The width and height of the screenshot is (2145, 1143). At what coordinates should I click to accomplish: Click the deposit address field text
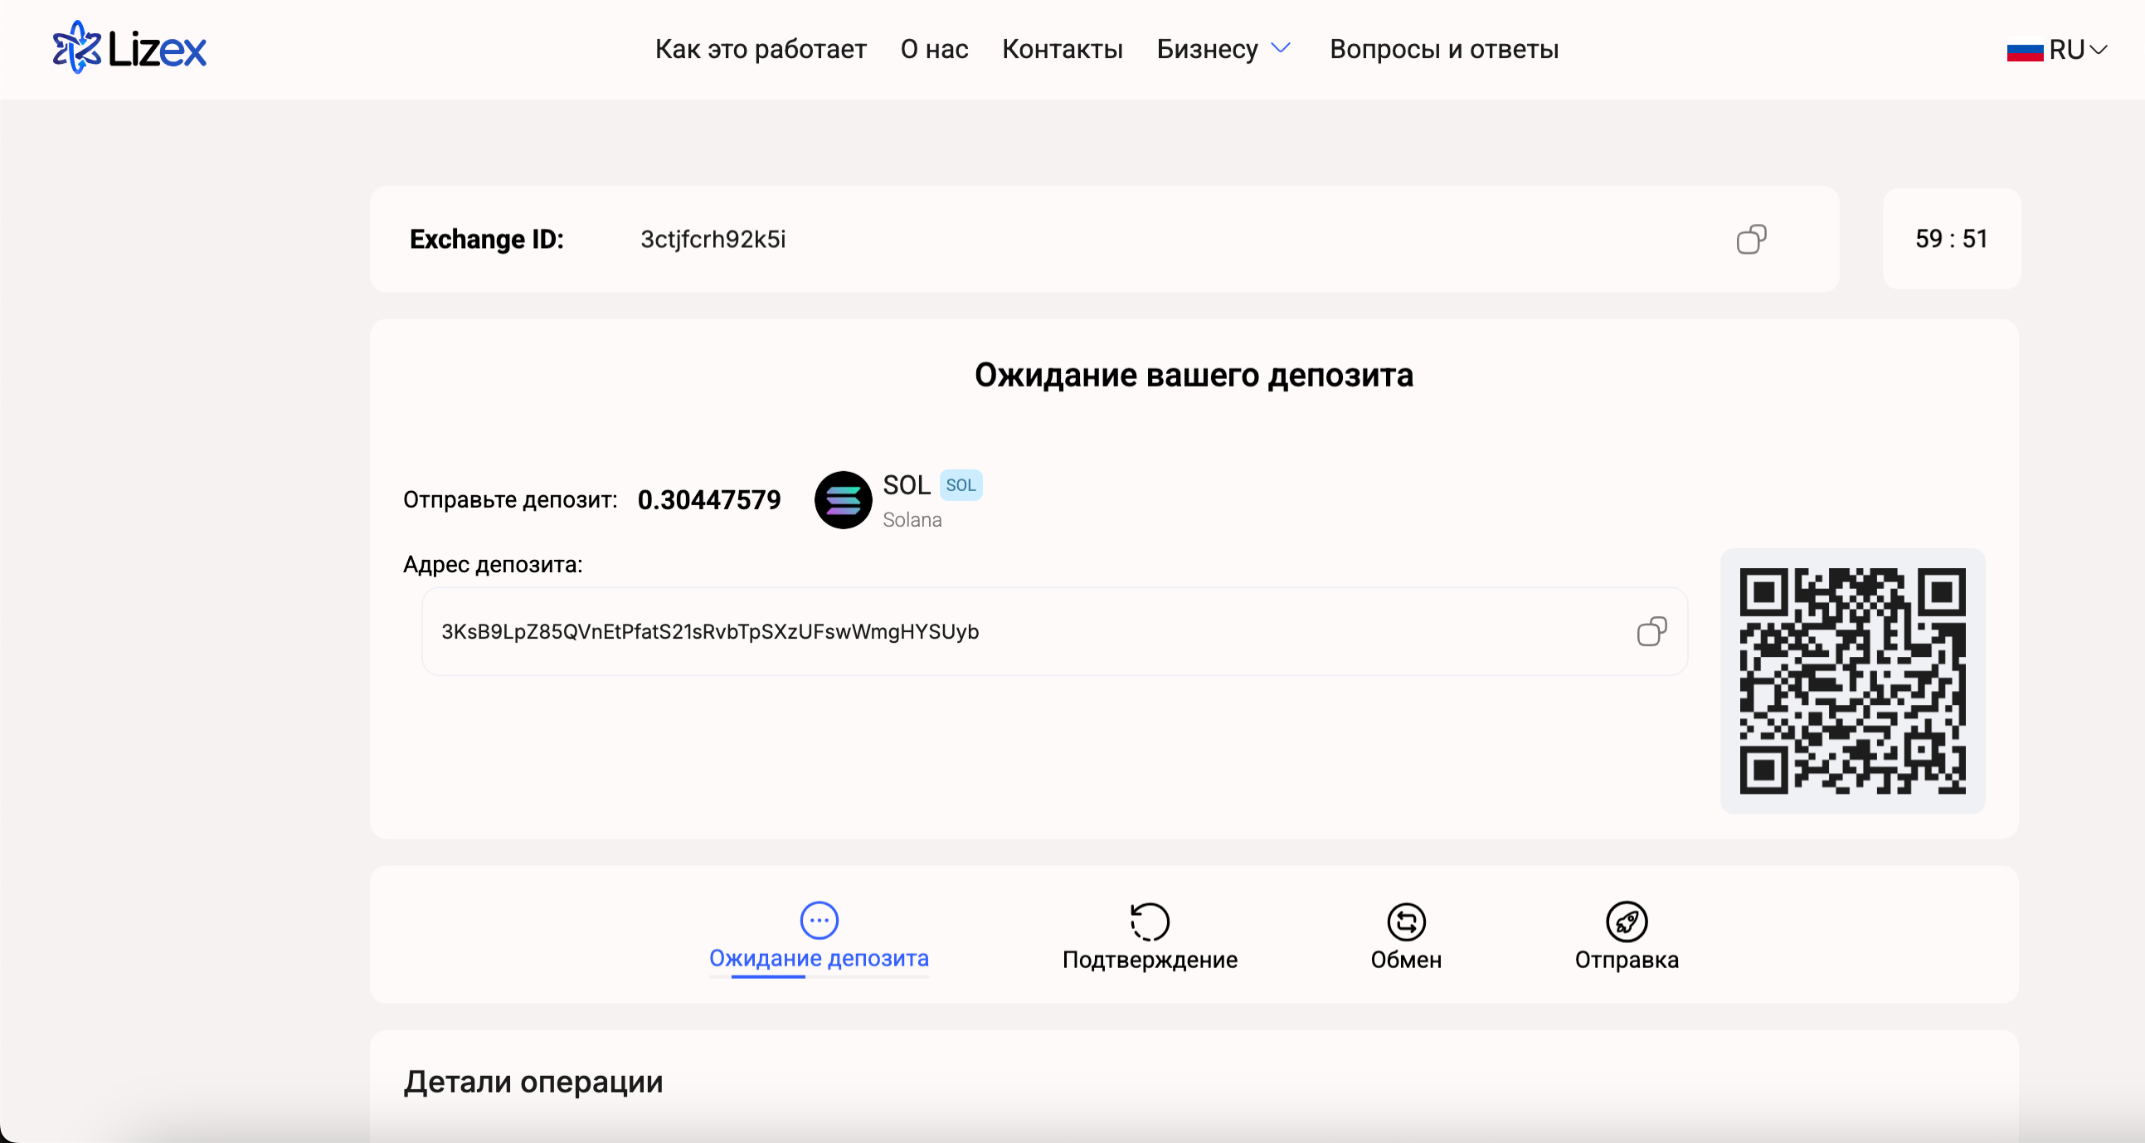(709, 632)
